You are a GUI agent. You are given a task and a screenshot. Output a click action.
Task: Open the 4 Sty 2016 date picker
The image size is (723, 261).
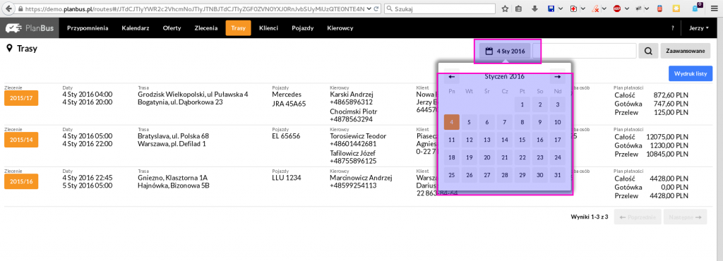click(505, 51)
